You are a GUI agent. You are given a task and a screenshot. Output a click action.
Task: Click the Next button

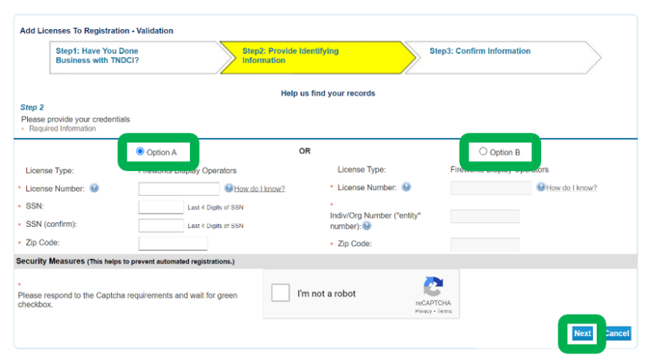[582, 333]
